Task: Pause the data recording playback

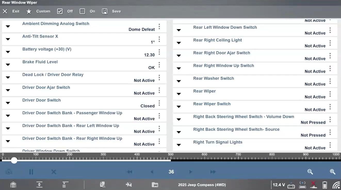Action: [x=31, y=172]
